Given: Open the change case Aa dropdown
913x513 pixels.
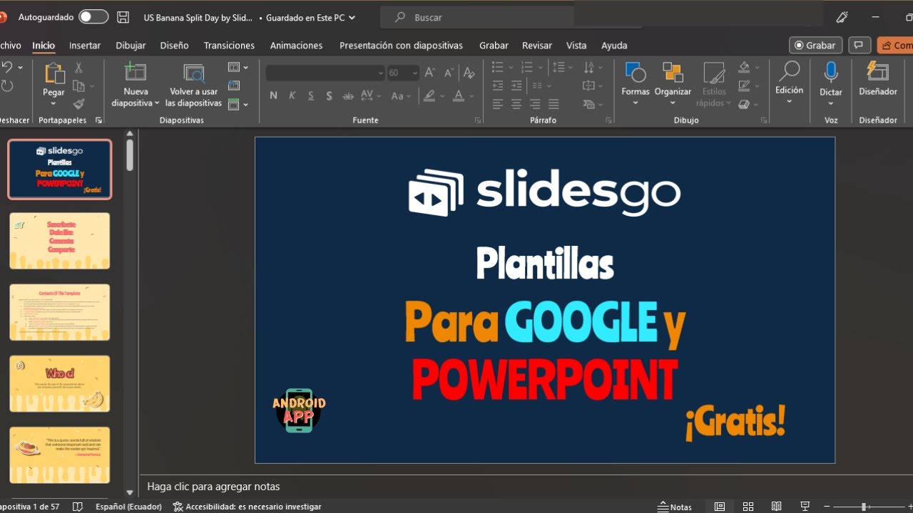Looking at the screenshot, I should click(x=400, y=95).
